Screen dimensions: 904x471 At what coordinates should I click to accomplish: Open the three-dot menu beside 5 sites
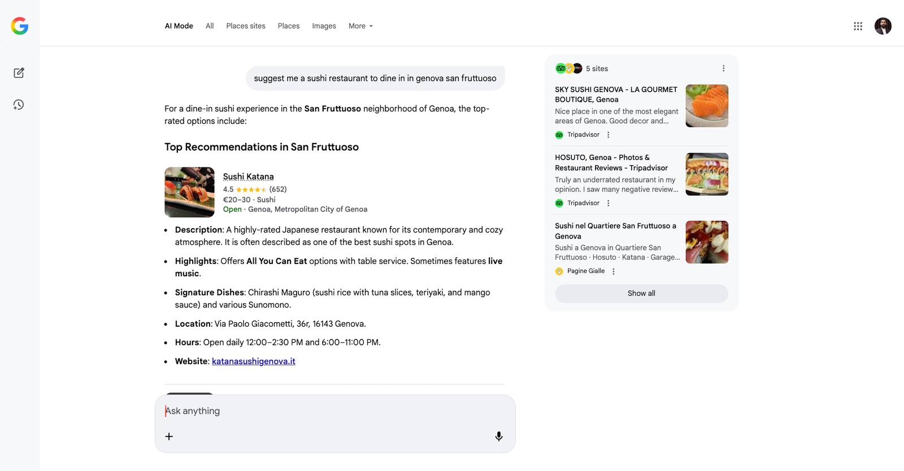723,68
